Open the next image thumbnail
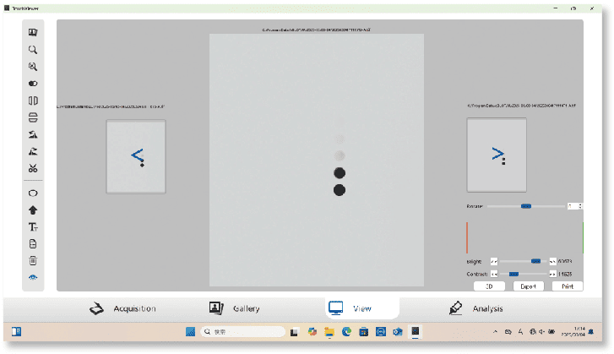The image size is (614, 354). point(497,155)
